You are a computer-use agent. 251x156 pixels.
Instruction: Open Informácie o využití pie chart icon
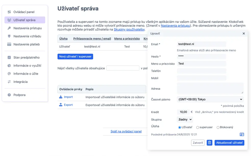[x=9, y=65]
